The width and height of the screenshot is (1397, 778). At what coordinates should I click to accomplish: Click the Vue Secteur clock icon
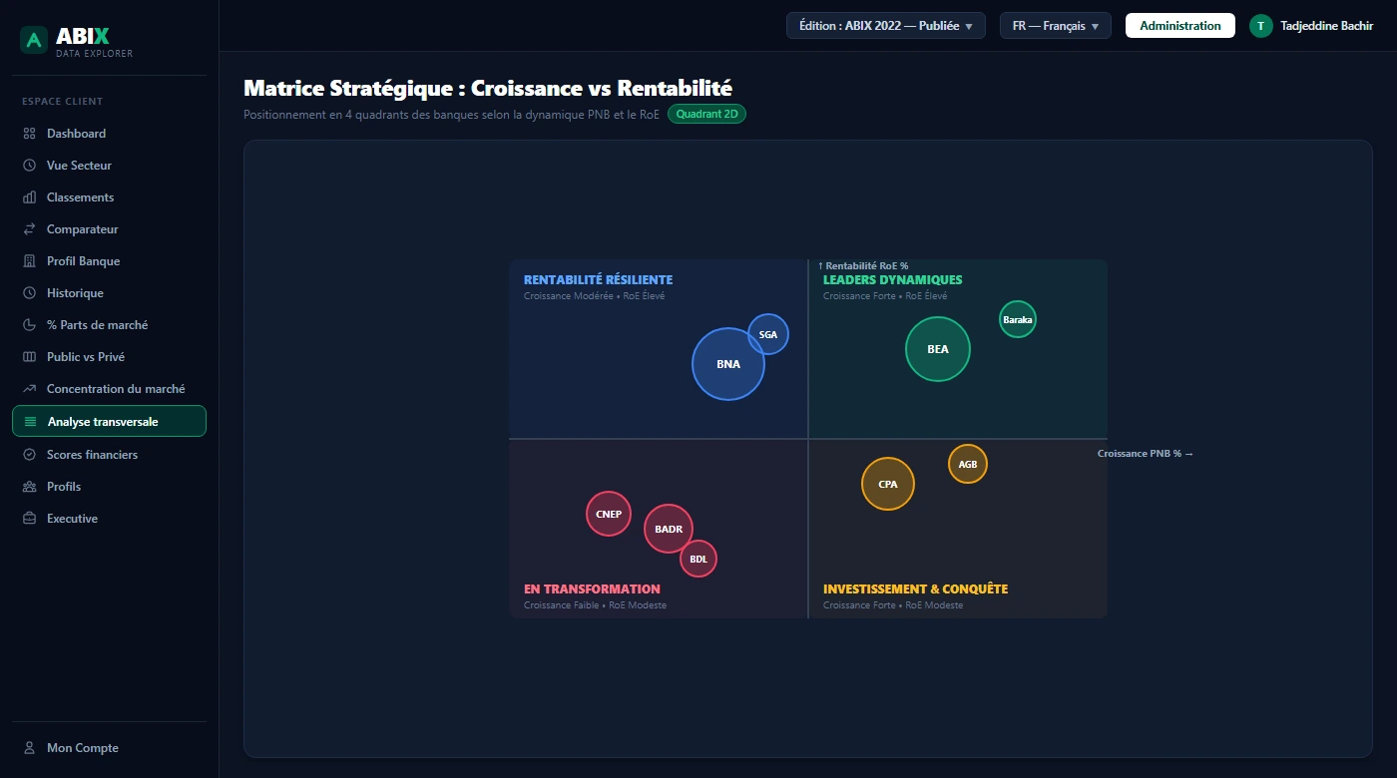pos(29,166)
